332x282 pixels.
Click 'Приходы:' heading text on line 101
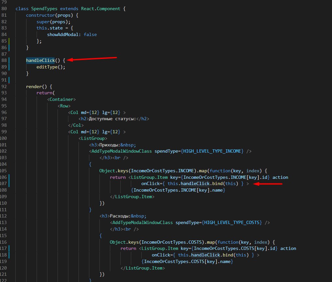point(110,145)
